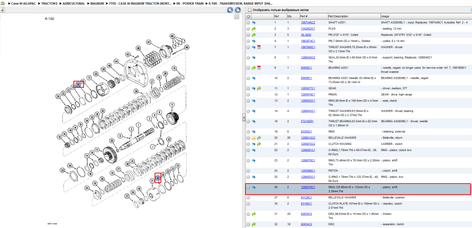Select callout 47 on the diagram
The image size is (472, 228).
point(148,42)
